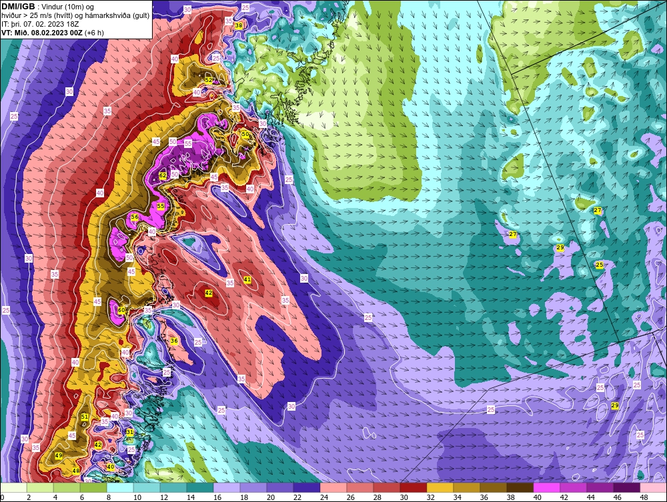Image resolution: width=667 pixels, height=502 pixels.
Task: Click the number 28 on the color scale
Action: (x=378, y=497)
